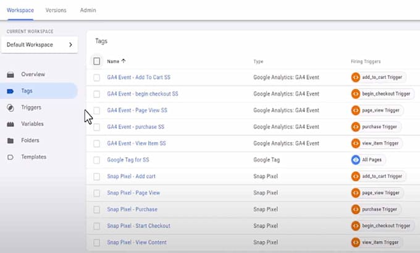Viewport: 420px width, 253px height.
Task: Click trigger icon in Snap Pixel Page View row
Action: tap(355, 192)
